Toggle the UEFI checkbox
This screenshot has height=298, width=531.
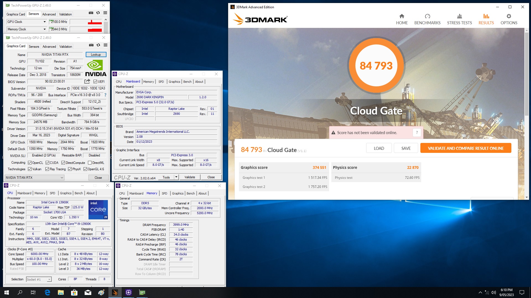95,82
